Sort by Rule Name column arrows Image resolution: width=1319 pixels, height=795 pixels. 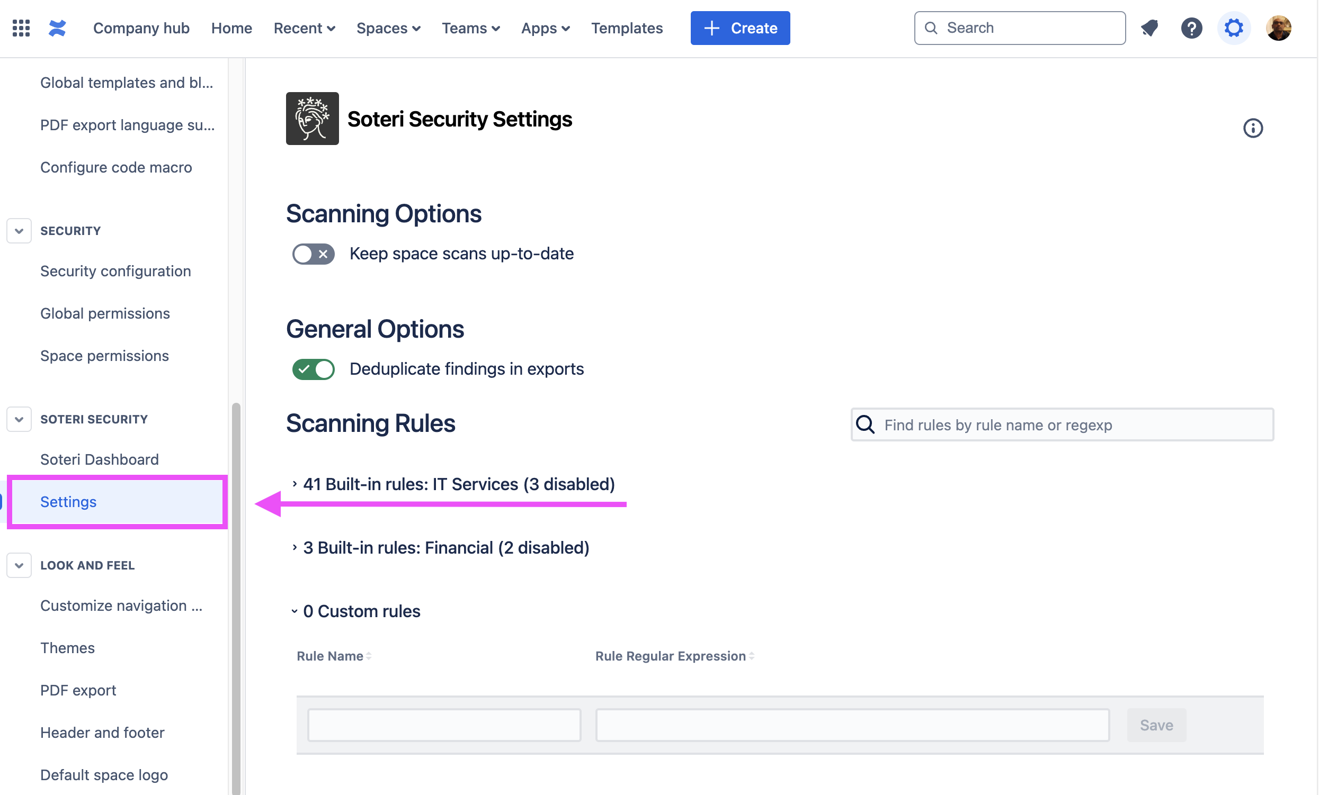369,656
